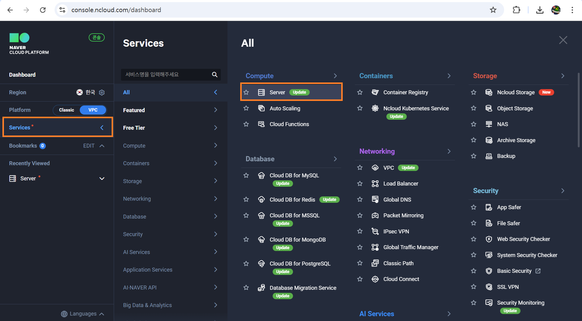The width and height of the screenshot is (582, 321).
Task: Open Big Data & Analytics menu item
Action: [x=170, y=305]
